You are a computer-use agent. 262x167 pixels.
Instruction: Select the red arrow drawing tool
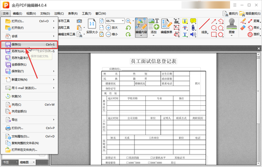tap(214, 21)
